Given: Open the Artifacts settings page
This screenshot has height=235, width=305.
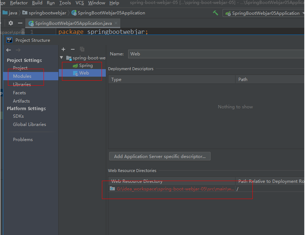Looking at the screenshot, I should coord(21,101).
